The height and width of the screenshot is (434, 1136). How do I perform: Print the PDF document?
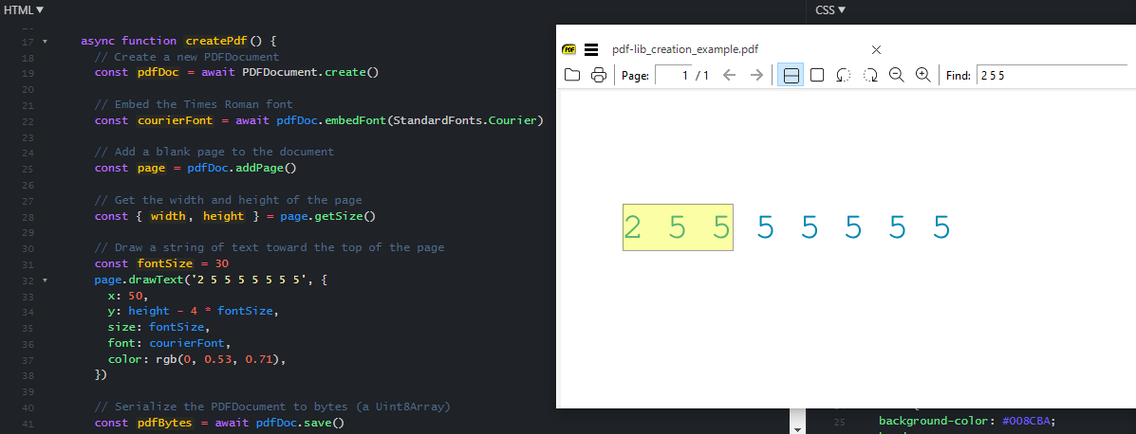click(x=599, y=75)
